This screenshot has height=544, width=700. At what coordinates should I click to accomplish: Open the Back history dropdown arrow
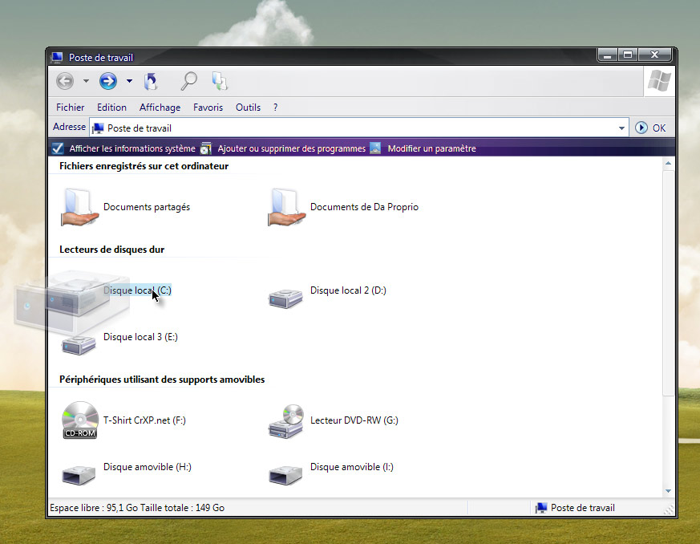pos(86,81)
